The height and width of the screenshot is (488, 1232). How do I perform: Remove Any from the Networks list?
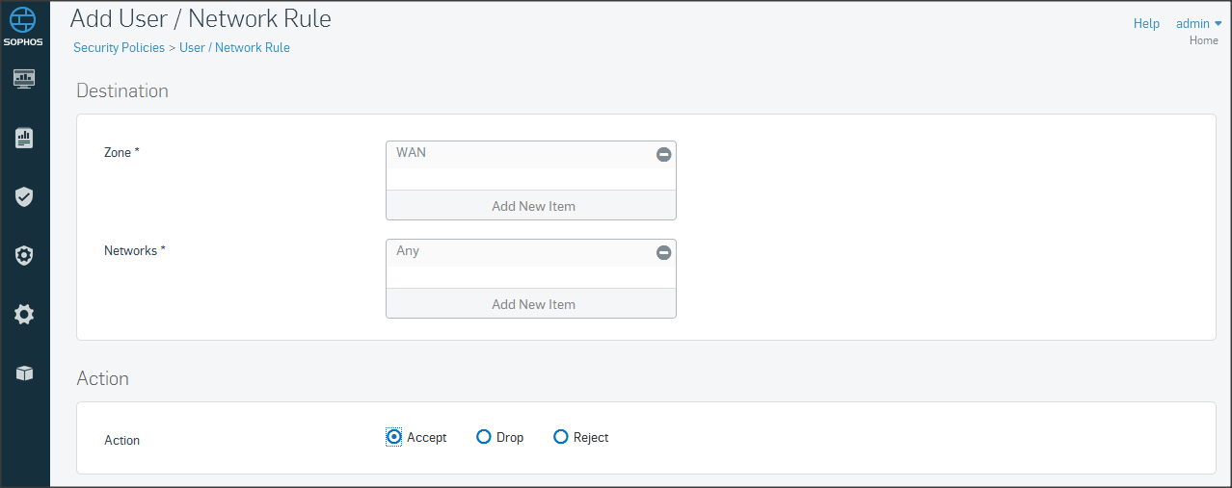pos(663,252)
